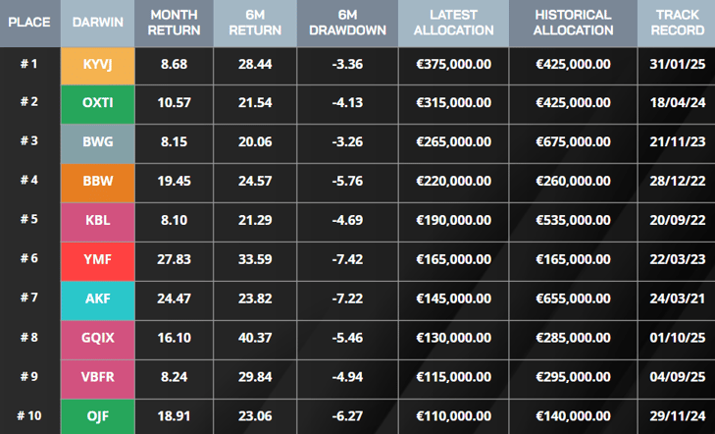Sort by the 6M Return header
Image resolution: width=715 pixels, height=434 pixels.
(x=254, y=23)
